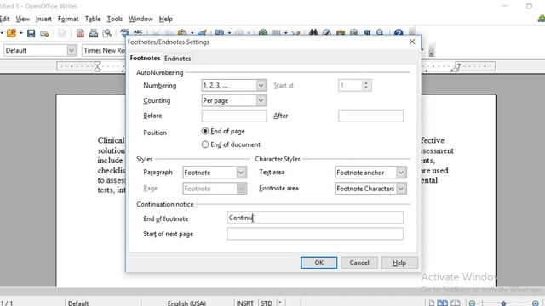
Task: Click the zoom out minus icon
Action: click(472, 303)
